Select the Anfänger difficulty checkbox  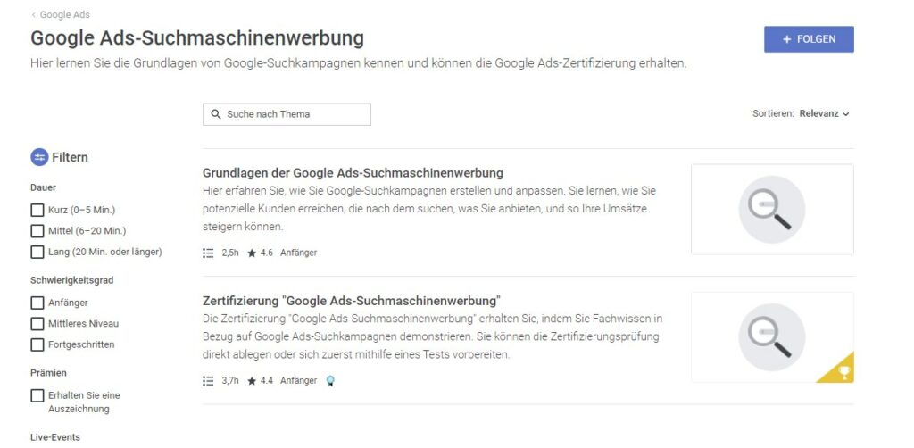click(37, 303)
